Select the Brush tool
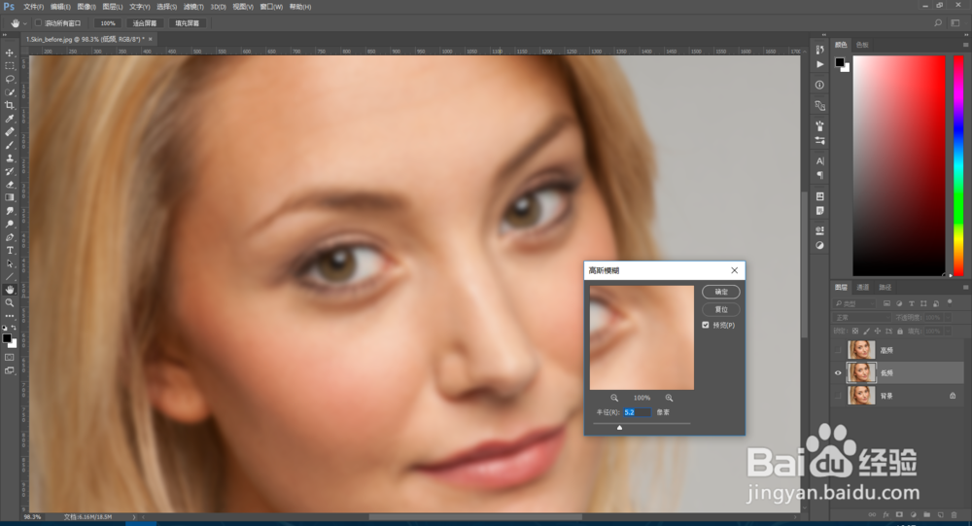This screenshot has height=526, width=972. click(x=10, y=145)
